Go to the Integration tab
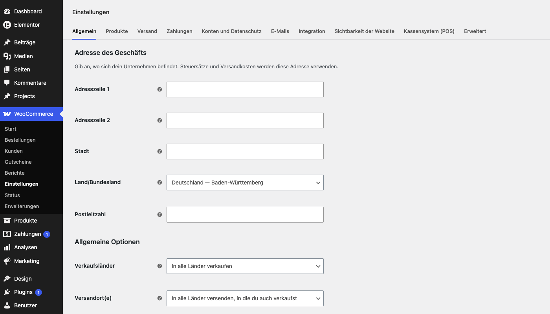The width and height of the screenshot is (550, 314). point(312,31)
